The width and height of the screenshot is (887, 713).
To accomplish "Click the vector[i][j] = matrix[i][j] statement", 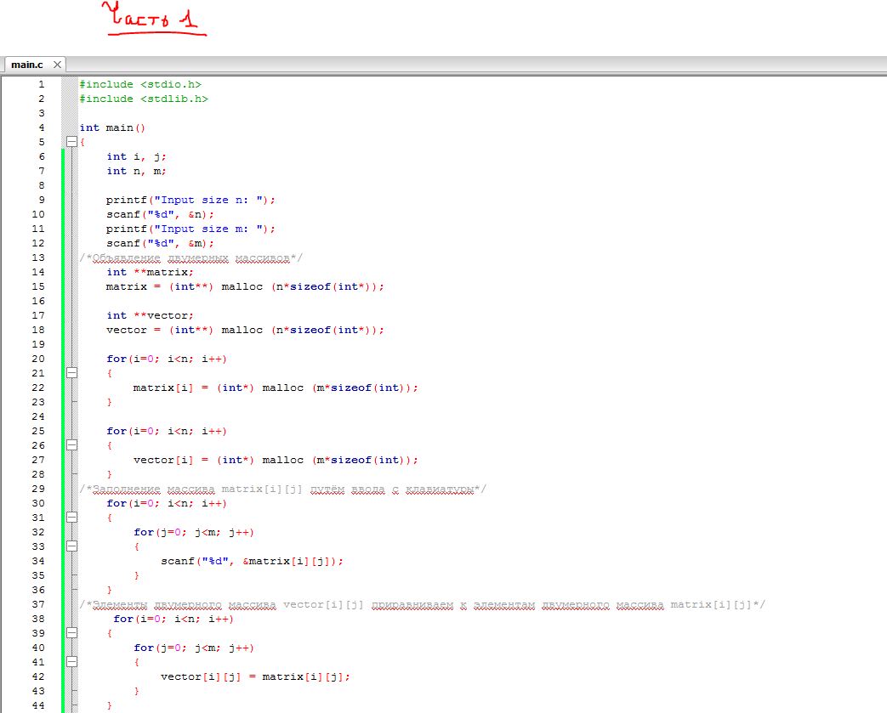I will coord(255,676).
